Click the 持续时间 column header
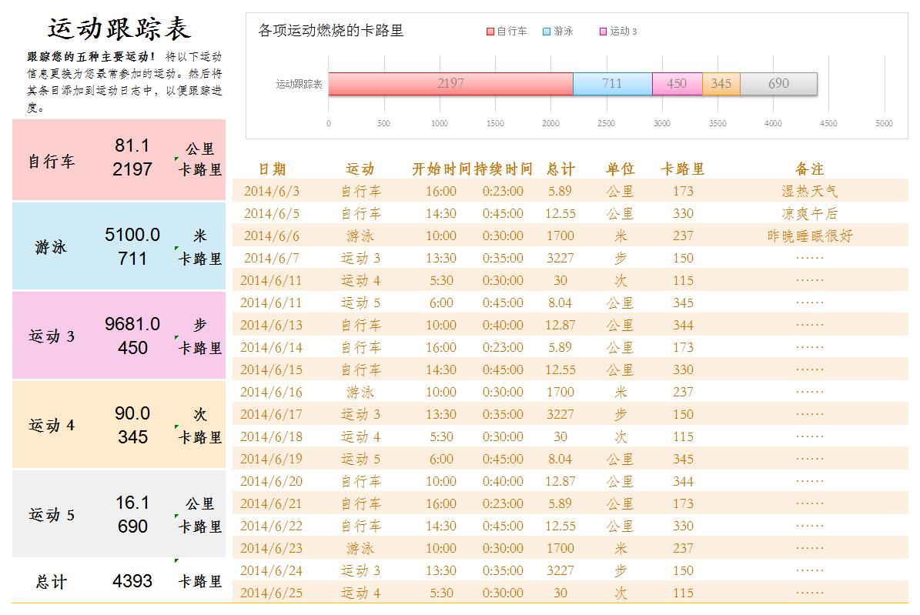The image size is (920, 615). point(503,169)
